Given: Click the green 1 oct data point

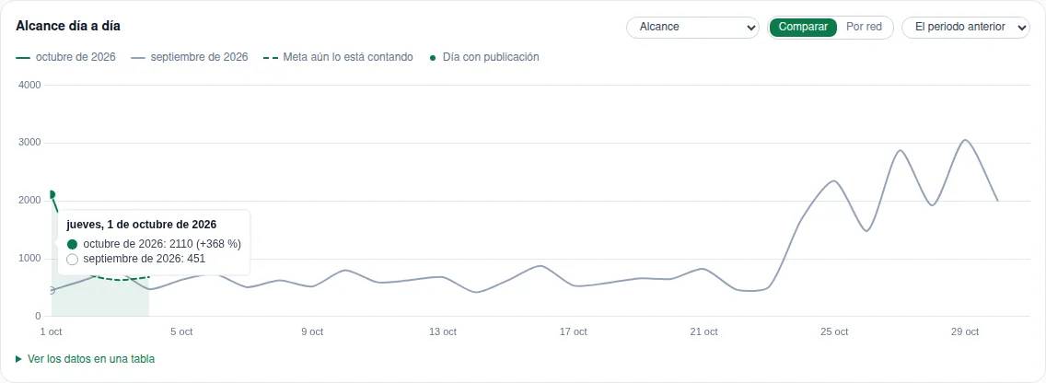Looking at the screenshot, I should 52,195.
